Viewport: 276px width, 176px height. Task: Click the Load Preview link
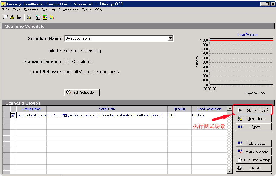248,35
